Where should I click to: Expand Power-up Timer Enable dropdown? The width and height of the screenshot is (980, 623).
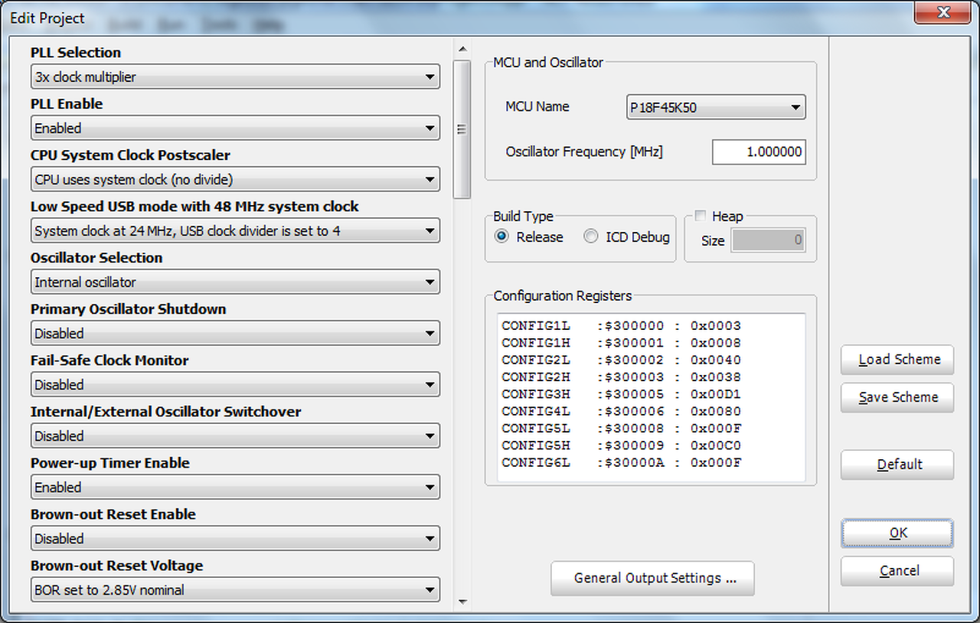pos(235,488)
